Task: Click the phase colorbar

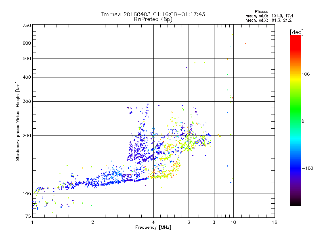Action: pos(296,121)
